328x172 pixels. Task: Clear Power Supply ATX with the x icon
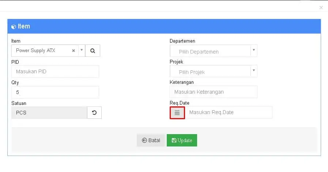[x=73, y=51]
